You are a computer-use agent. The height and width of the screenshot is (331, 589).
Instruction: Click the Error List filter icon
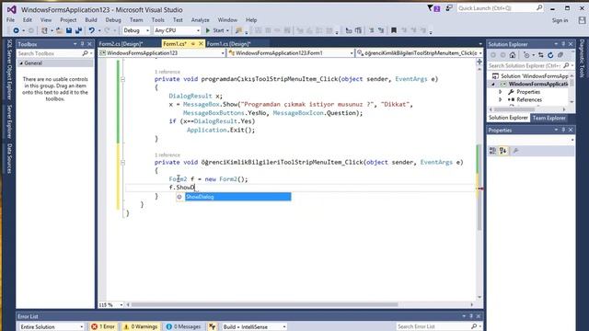(x=213, y=327)
